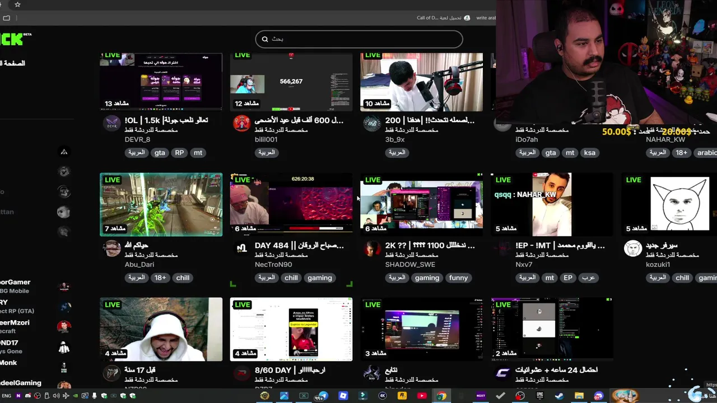Select the gta tag under DEVR_8
Viewport: 717px width, 403px height.
click(x=160, y=153)
